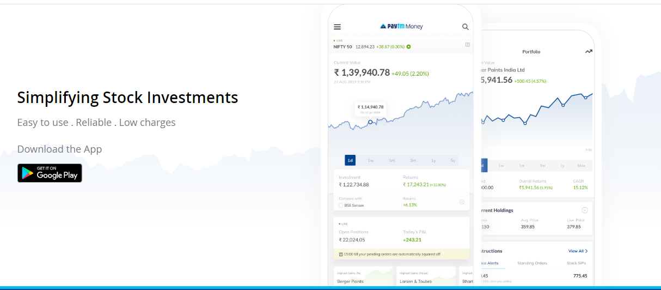
Task: Switch chart range to 1w
Action: 371,160
